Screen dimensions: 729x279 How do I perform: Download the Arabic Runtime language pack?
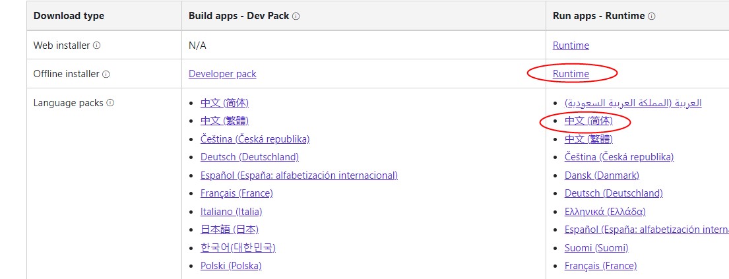[633, 103]
